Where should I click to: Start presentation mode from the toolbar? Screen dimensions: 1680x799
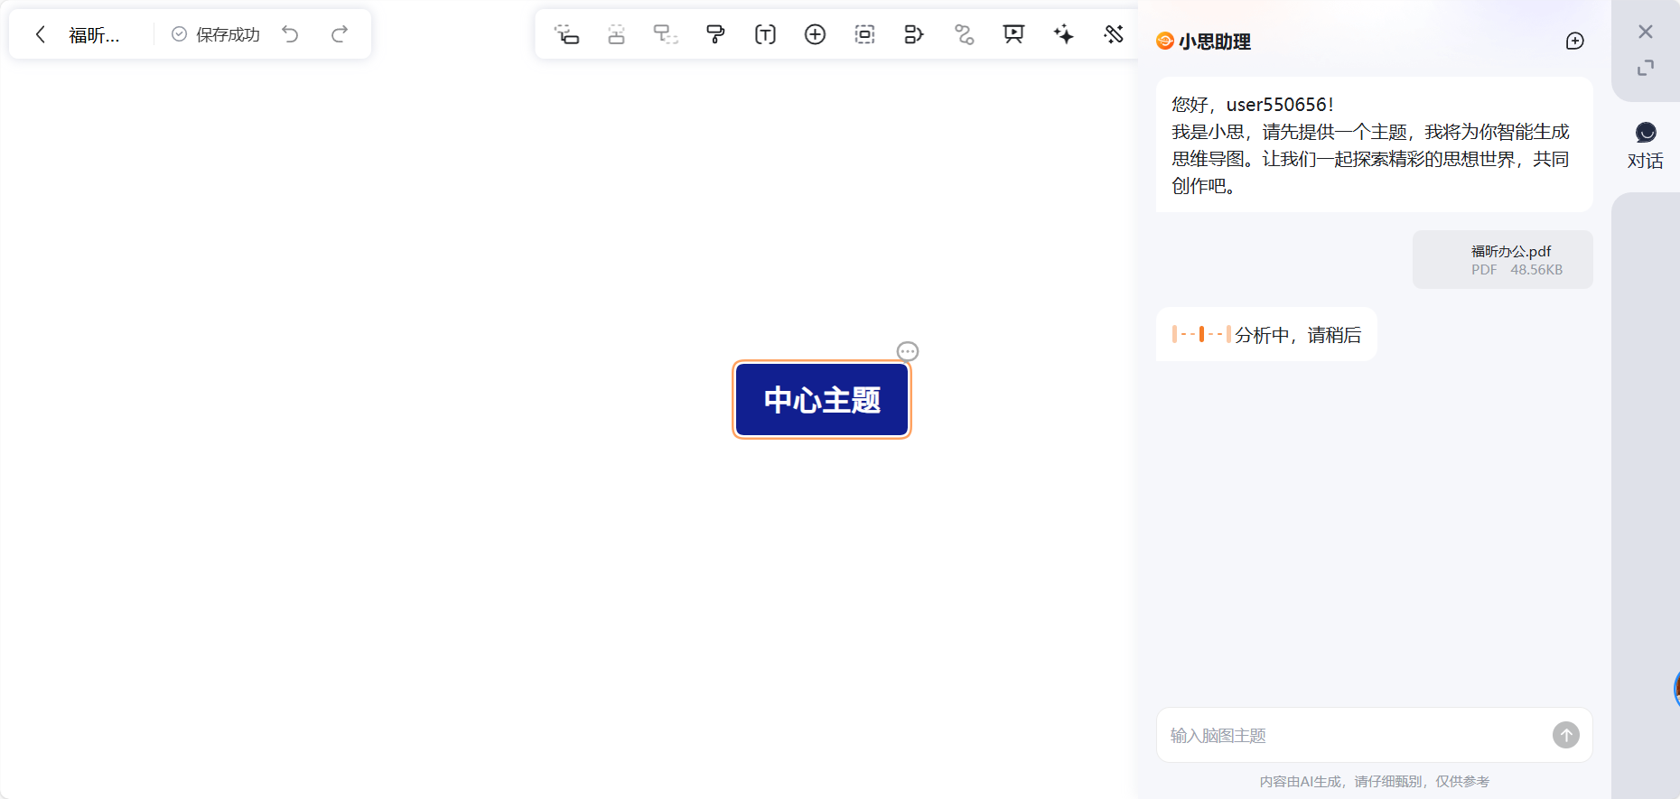1013,34
